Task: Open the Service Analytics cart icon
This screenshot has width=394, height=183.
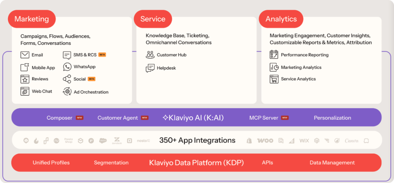Action: tap(274, 79)
